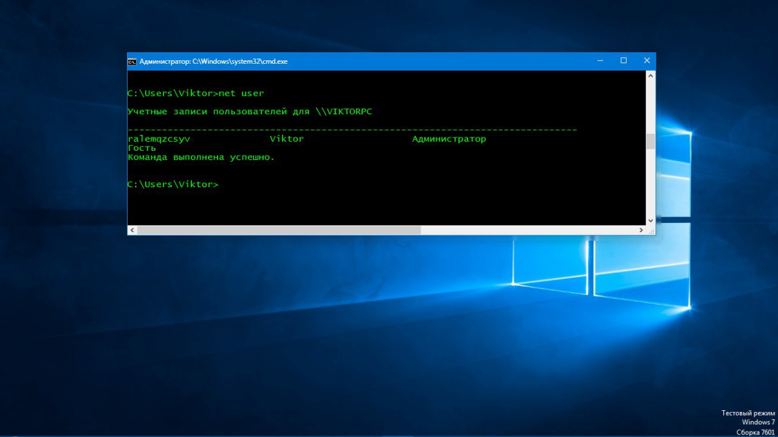This screenshot has width=778, height=437.
Task: Click the 'net user' command text
Action: [x=241, y=94]
